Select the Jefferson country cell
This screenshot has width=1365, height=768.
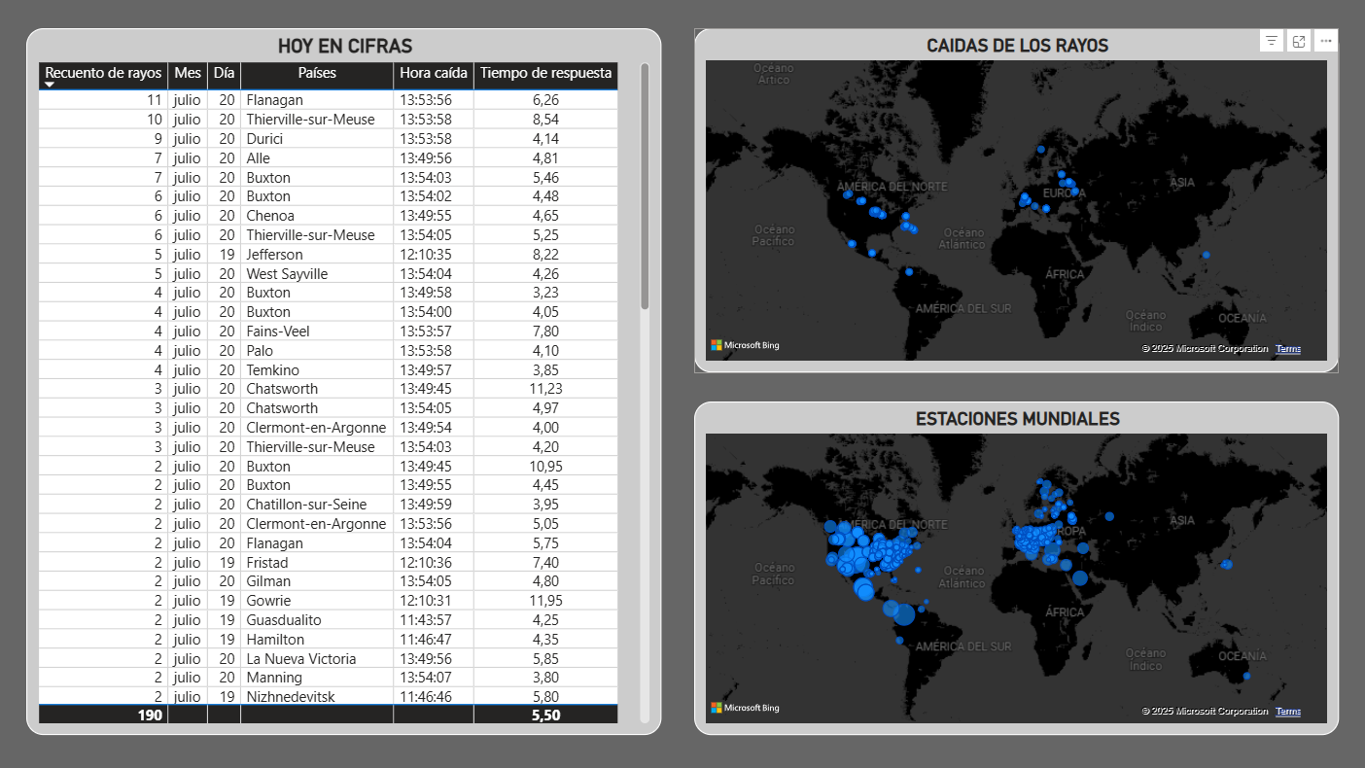point(317,255)
